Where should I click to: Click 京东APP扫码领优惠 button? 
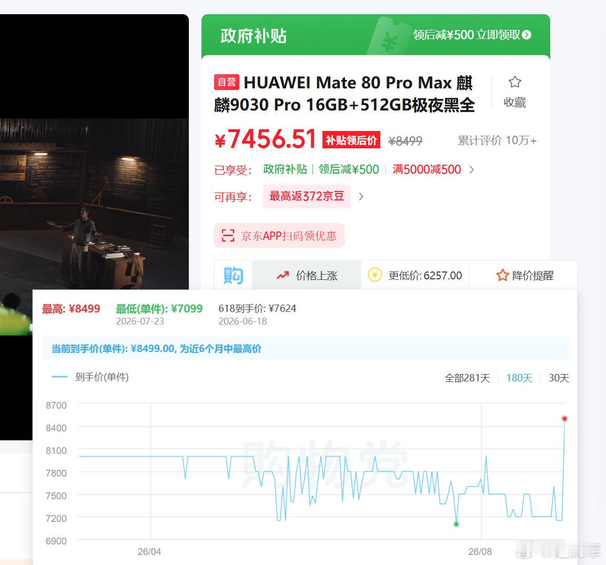279,235
